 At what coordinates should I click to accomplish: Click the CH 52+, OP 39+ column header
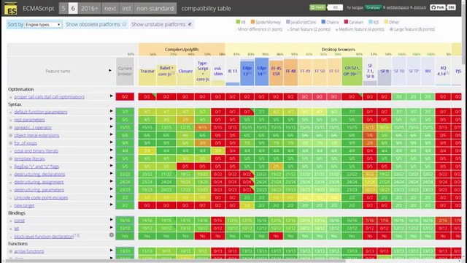352,71
